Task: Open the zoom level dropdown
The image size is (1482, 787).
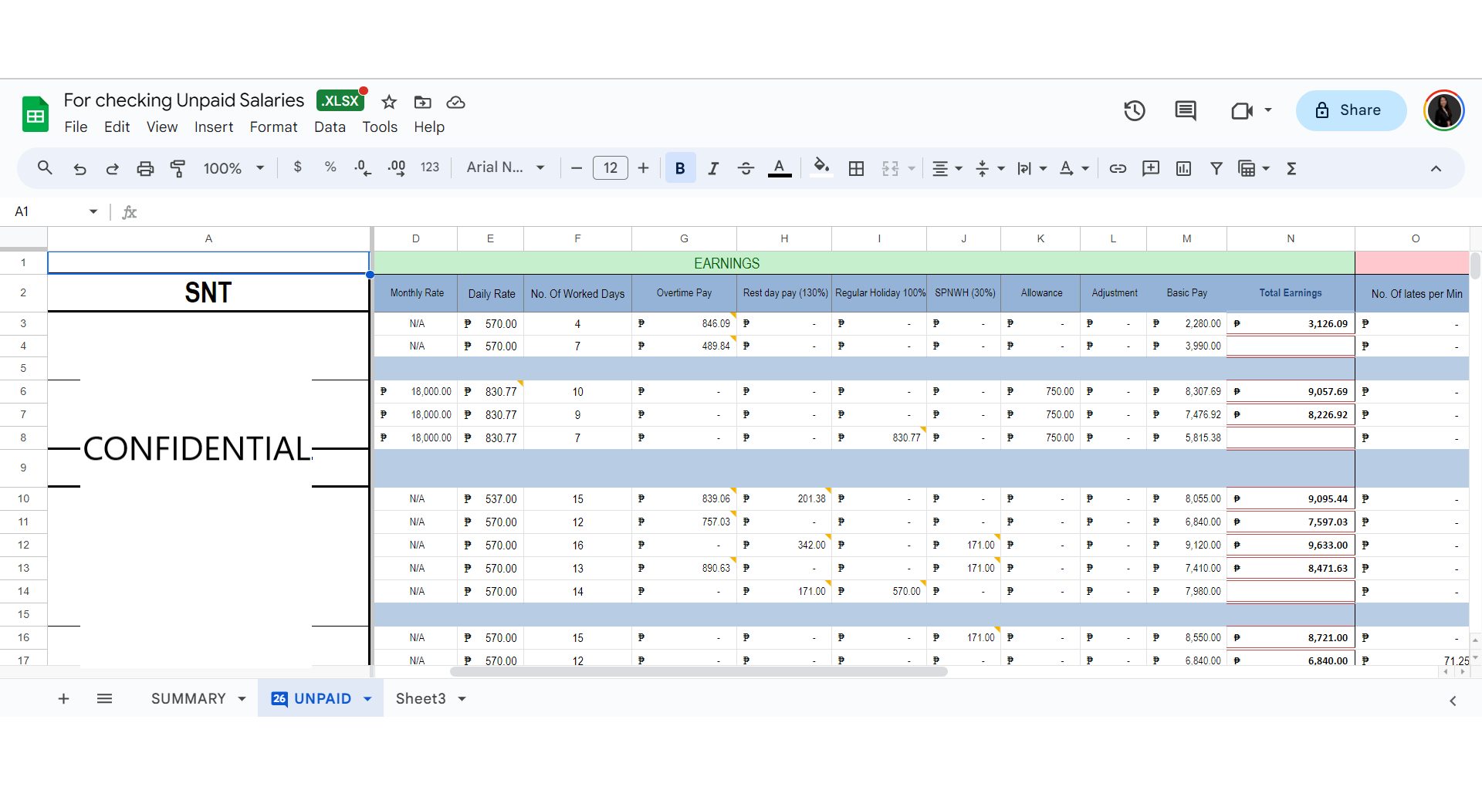Action: (234, 168)
